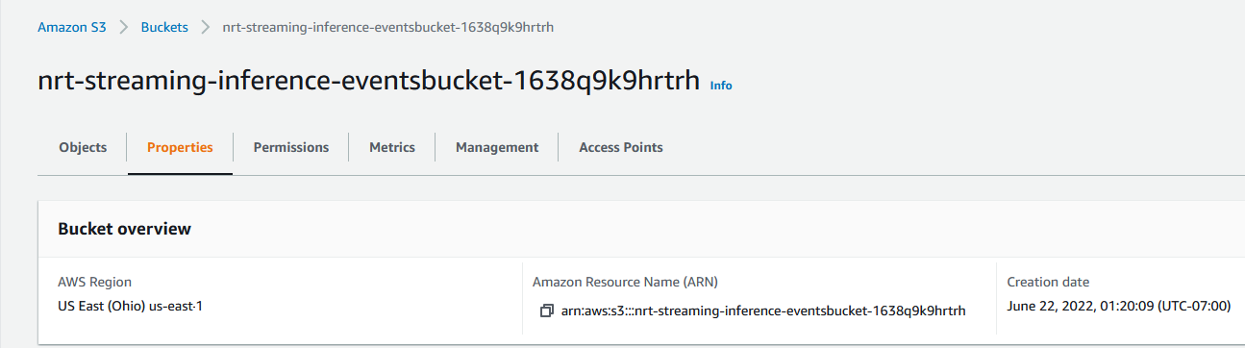Click the AWS Region field label
Image resolution: width=1245 pixels, height=348 pixels.
pos(95,282)
